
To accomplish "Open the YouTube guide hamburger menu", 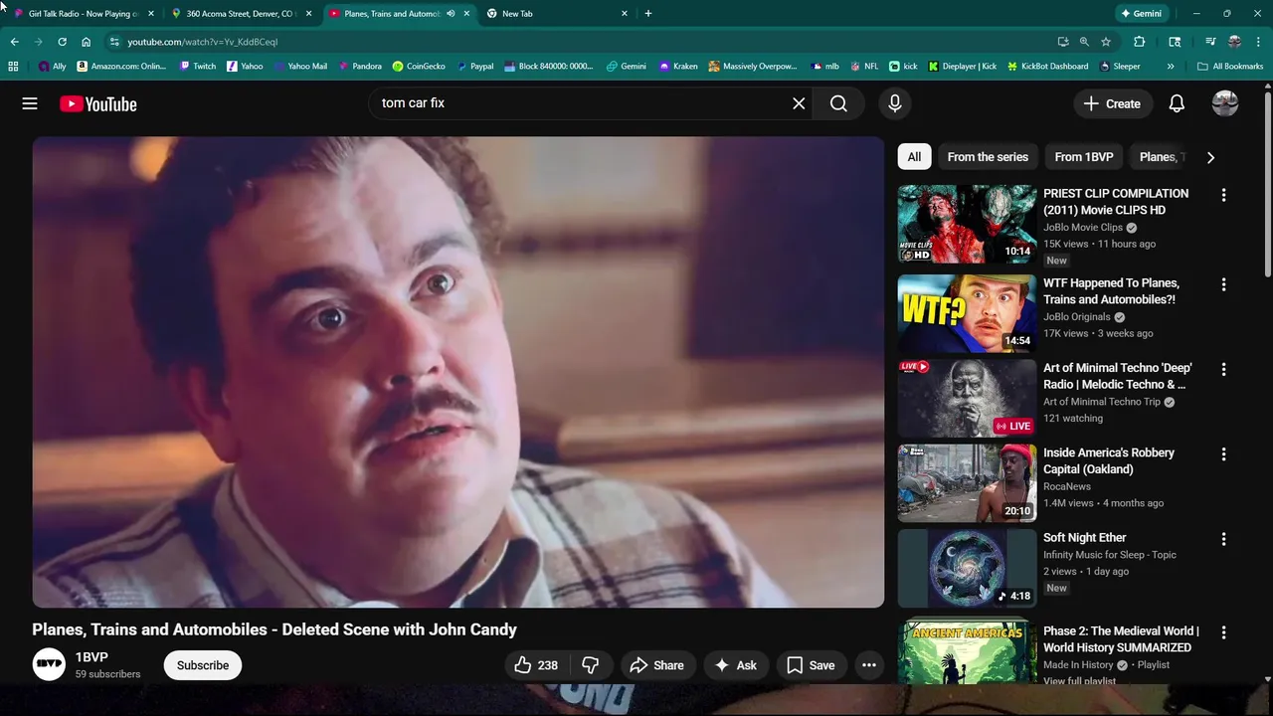I will [x=30, y=103].
